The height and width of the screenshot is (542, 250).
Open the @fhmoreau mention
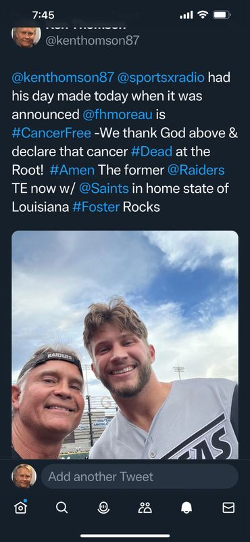click(x=118, y=114)
